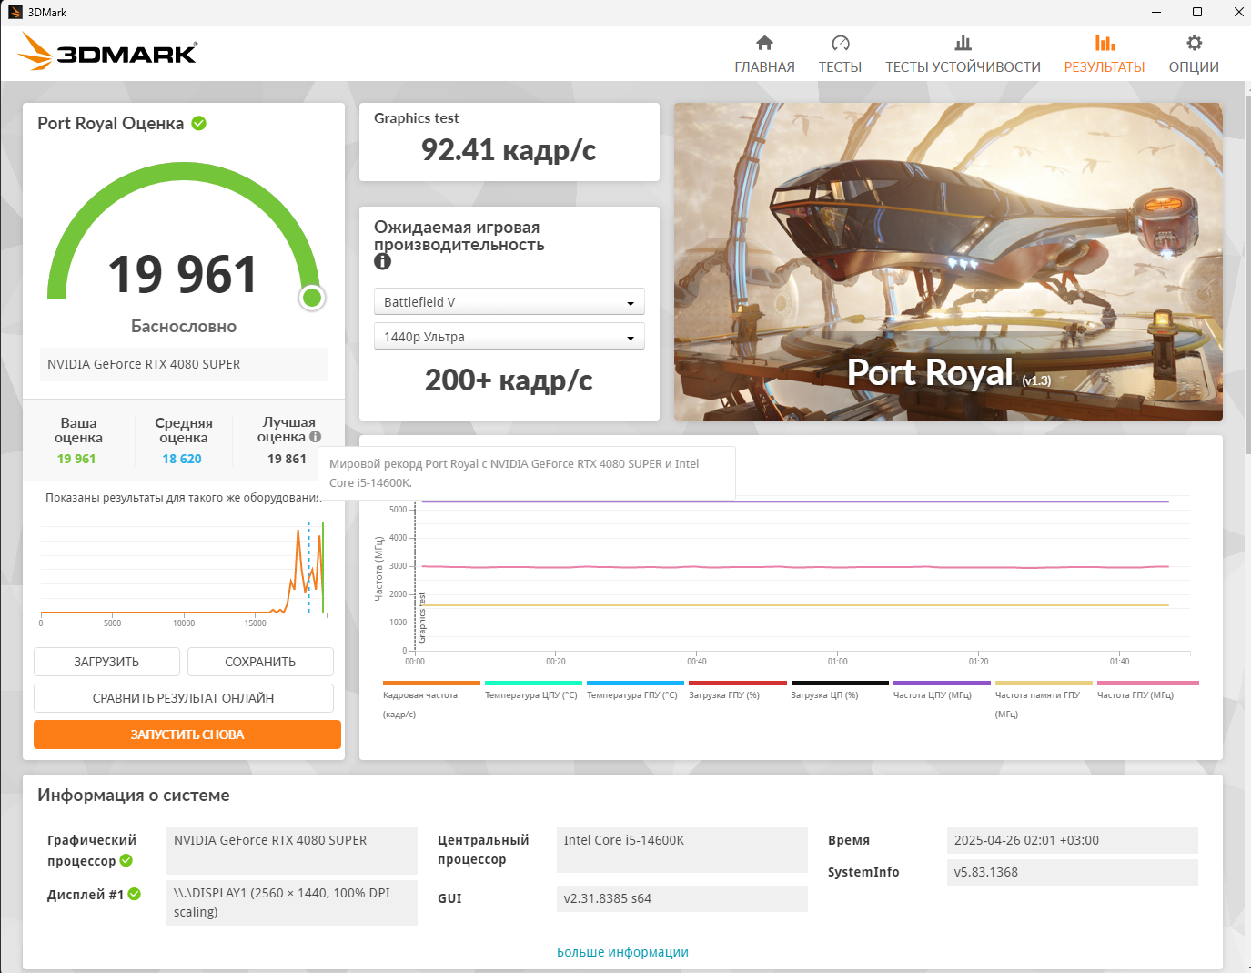The image size is (1251, 973).
Task: Click the green checkmark next to Графический процессор
Action: [126, 860]
